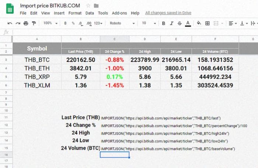
Task: Select the 24 Volume (BTC) header cell
Action: [x=215, y=52]
